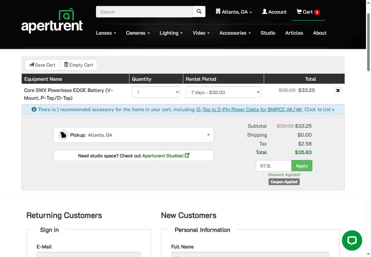Click the Core SWX Powerbase EDGE Battery name
This screenshot has width=371, height=257.
(68, 94)
